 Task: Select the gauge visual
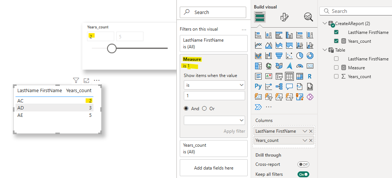click(299, 66)
